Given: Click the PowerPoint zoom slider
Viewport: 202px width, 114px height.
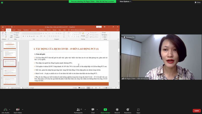Looking at the screenshot, I should tap(106, 88).
